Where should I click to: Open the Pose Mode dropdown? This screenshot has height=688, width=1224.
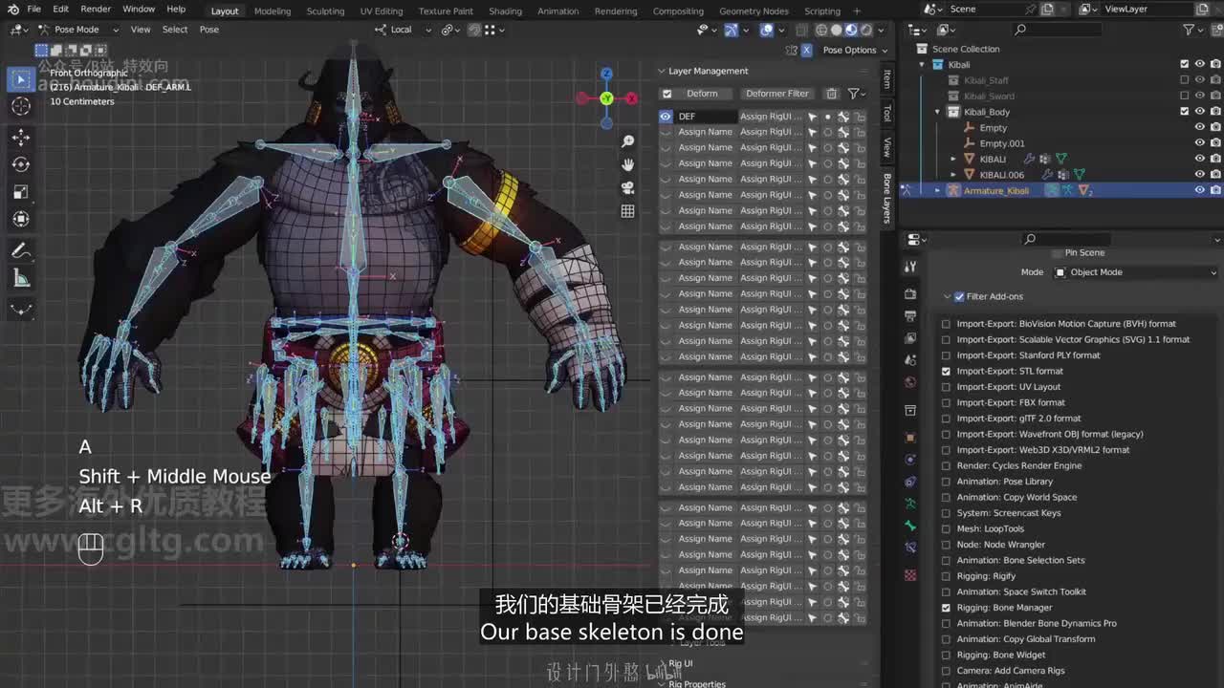(x=78, y=30)
